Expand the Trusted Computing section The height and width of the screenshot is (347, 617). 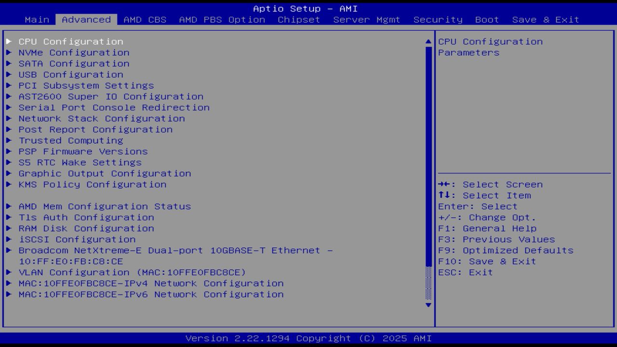(71, 140)
